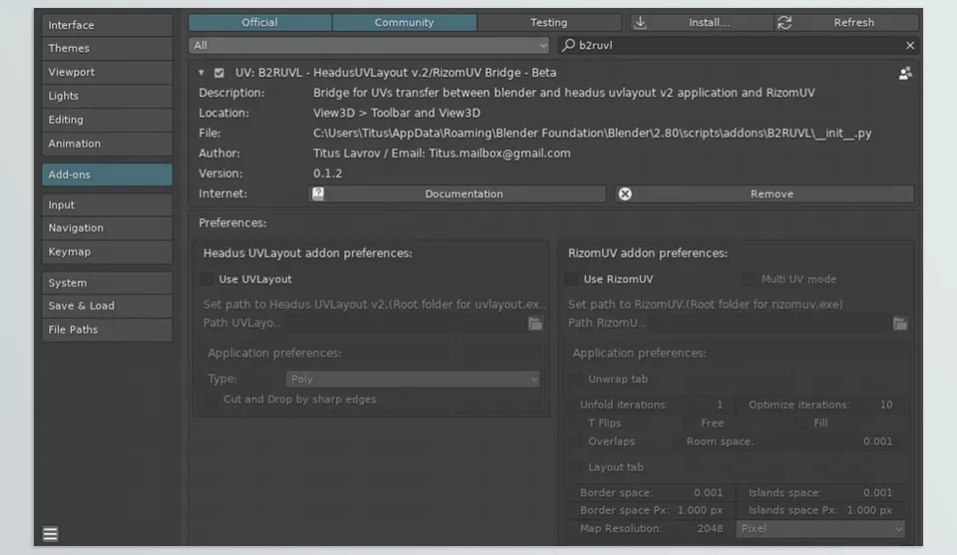This screenshot has height=555, width=957.
Task: Click the Optimize iterations value field
Action: pyautogui.click(x=819, y=405)
